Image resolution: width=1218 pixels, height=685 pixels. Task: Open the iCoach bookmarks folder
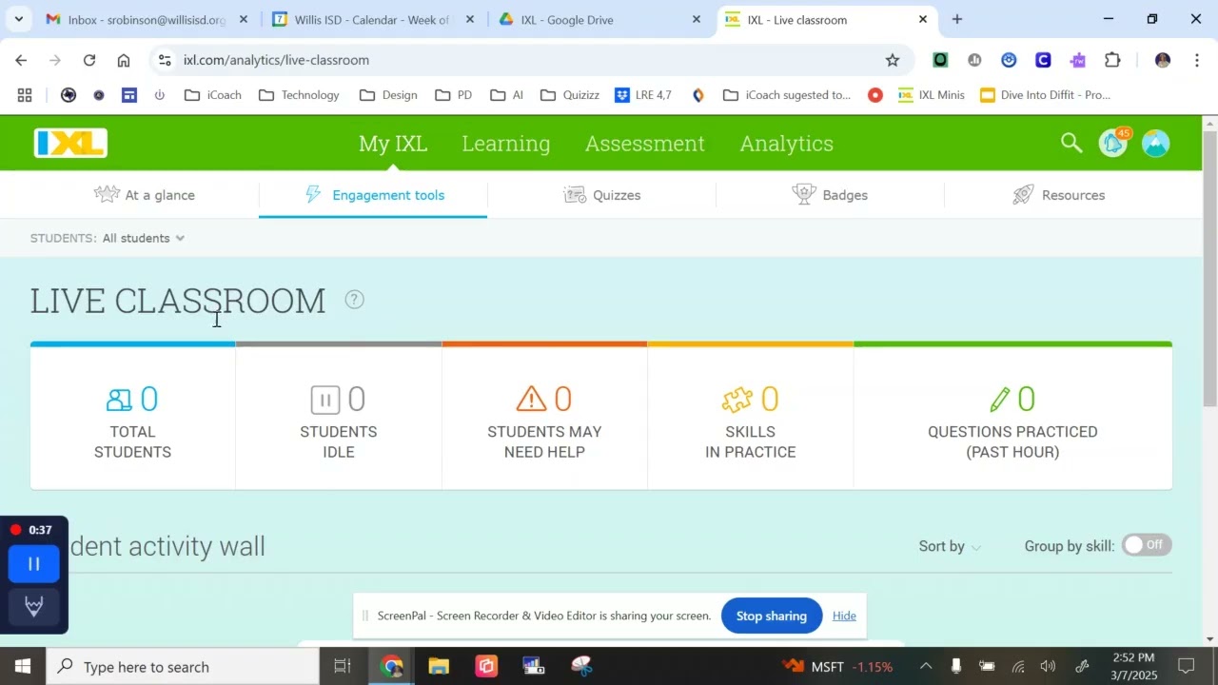click(x=212, y=95)
